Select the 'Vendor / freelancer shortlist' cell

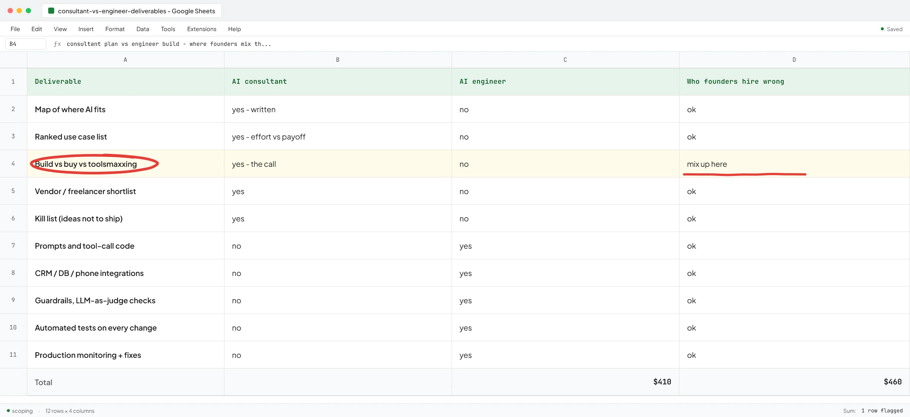[x=126, y=191]
